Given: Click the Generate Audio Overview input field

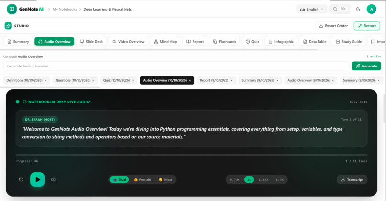Looking at the screenshot, I should [176, 66].
